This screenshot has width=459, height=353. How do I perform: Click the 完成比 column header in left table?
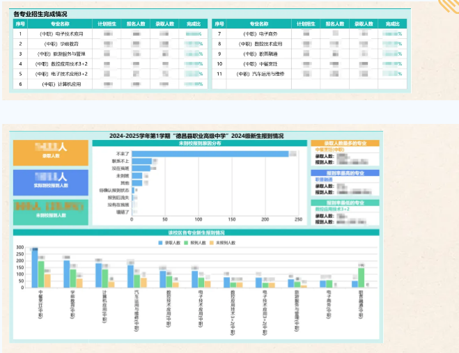(x=194, y=23)
